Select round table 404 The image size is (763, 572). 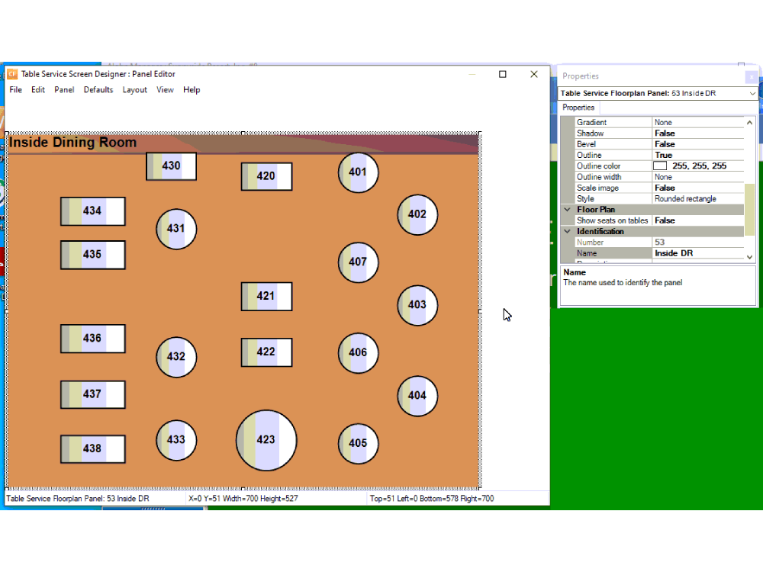(x=417, y=396)
